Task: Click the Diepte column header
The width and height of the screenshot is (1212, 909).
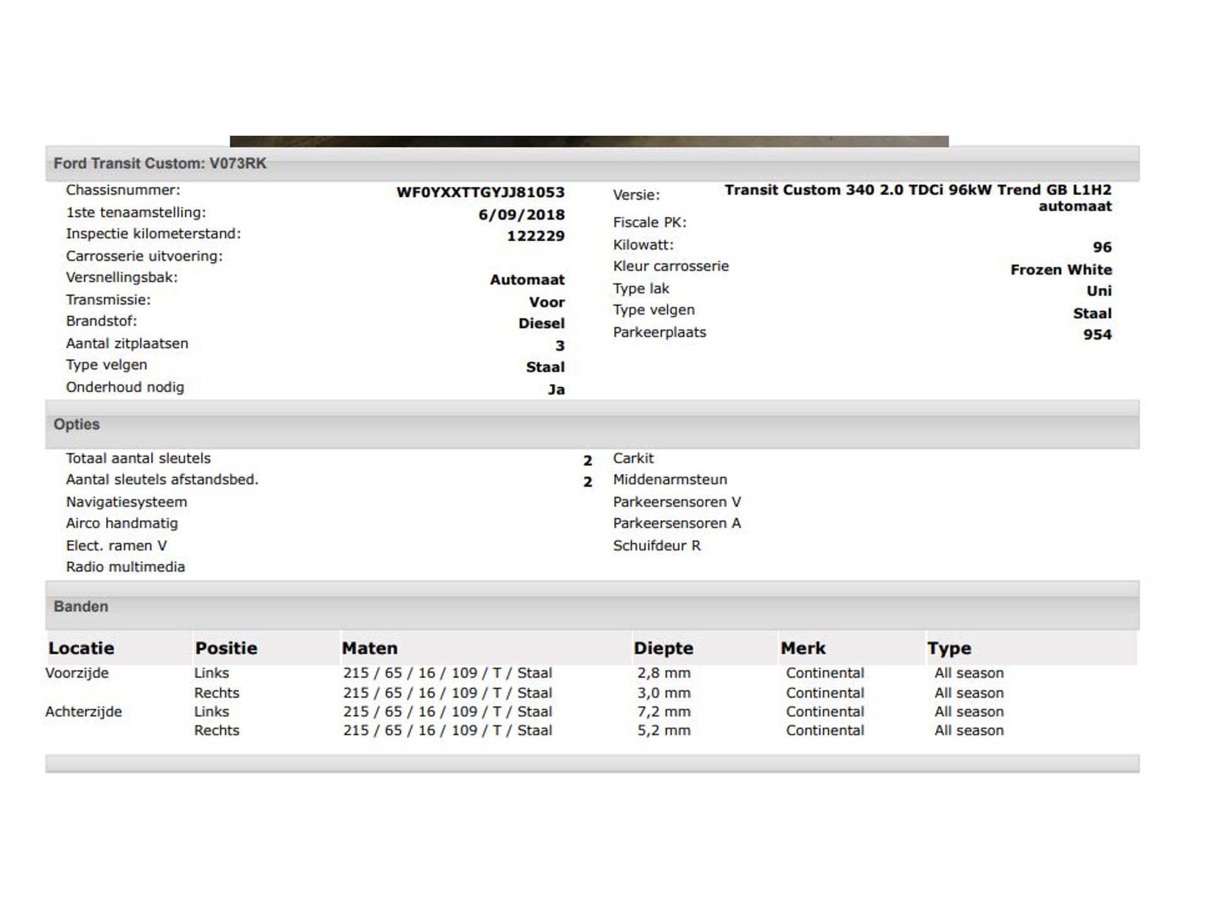Action: pyautogui.click(x=663, y=648)
